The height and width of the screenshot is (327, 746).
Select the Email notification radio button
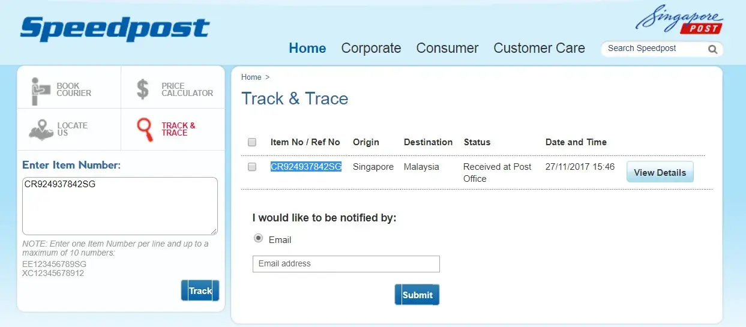pyautogui.click(x=259, y=238)
